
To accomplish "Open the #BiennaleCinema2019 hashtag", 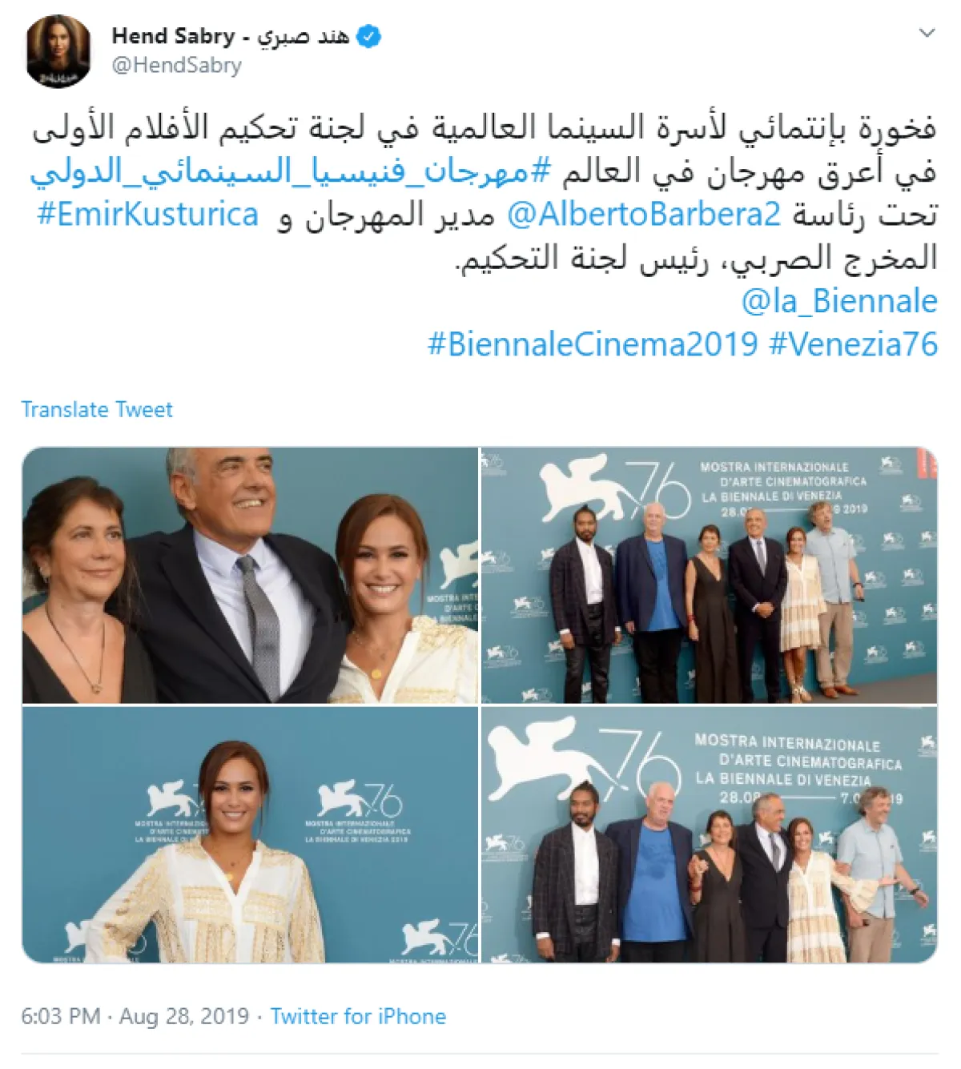I will (x=593, y=344).
